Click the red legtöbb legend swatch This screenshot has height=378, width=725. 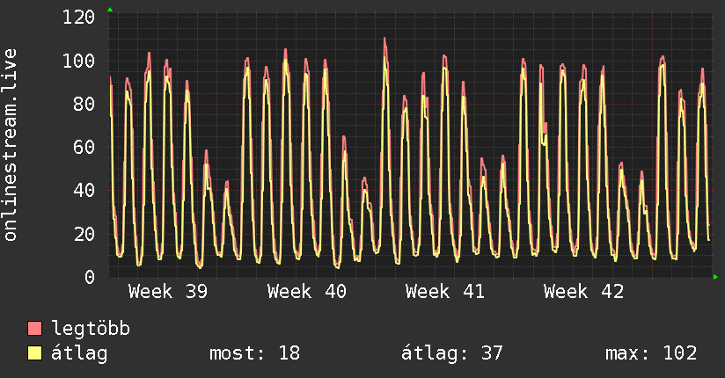(x=34, y=328)
